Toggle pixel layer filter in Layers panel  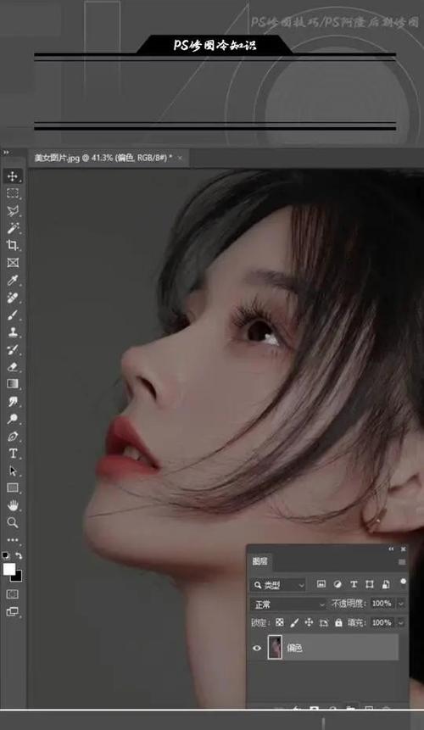click(x=321, y=585)
